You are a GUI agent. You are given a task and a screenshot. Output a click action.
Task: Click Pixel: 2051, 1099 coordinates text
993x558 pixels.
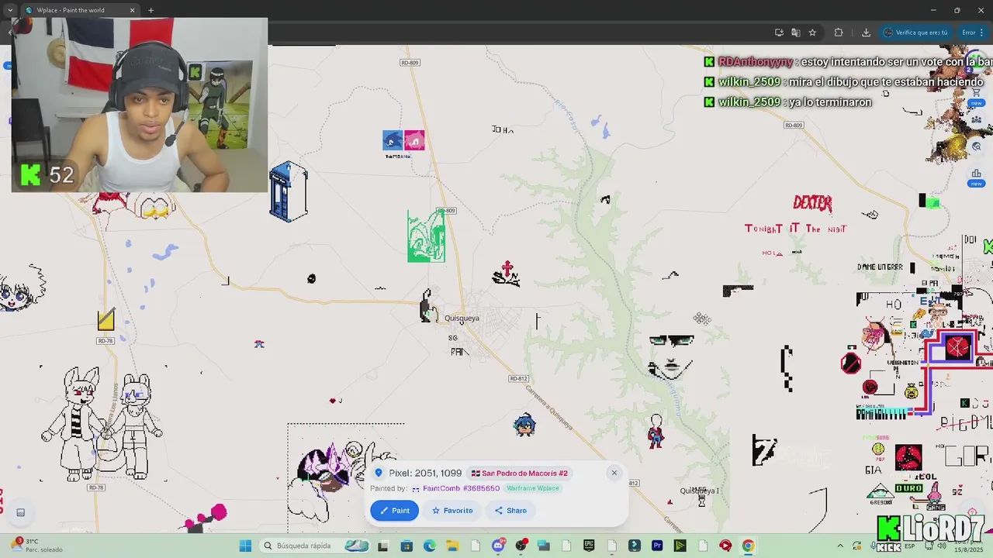coord(425,473)
